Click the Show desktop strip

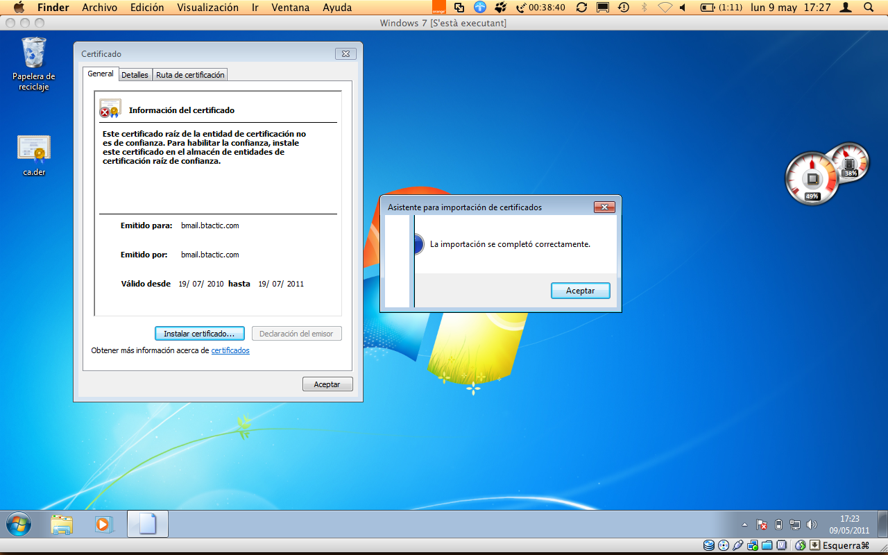pyautogui.click(x=882, y=524)
